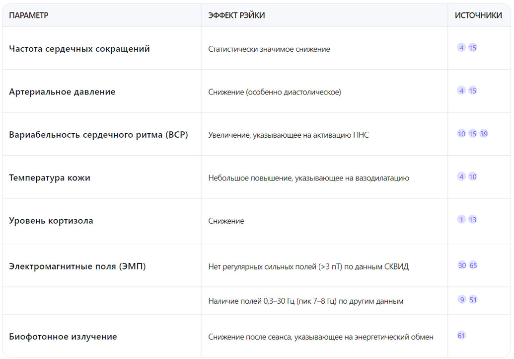Open source 10 in the ВСР row
The width and height of the screenshot is (514, 359).
461,134
